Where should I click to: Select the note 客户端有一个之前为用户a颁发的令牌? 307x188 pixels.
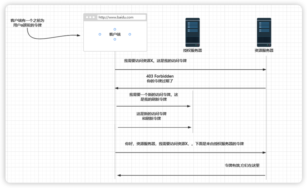[x=27, y=23]
